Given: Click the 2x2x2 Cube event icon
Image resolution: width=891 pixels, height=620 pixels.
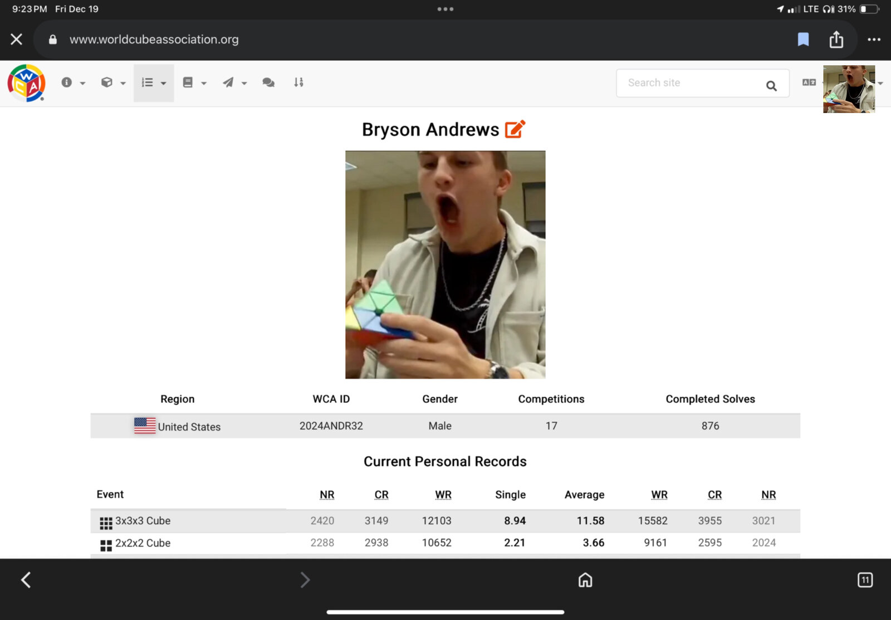Looking at the screenshot, I should [x=106, y=545].
